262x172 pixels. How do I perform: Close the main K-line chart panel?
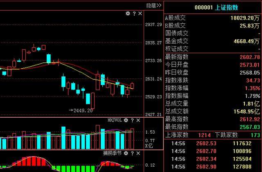pyautogui.click(x=140, y=13)
